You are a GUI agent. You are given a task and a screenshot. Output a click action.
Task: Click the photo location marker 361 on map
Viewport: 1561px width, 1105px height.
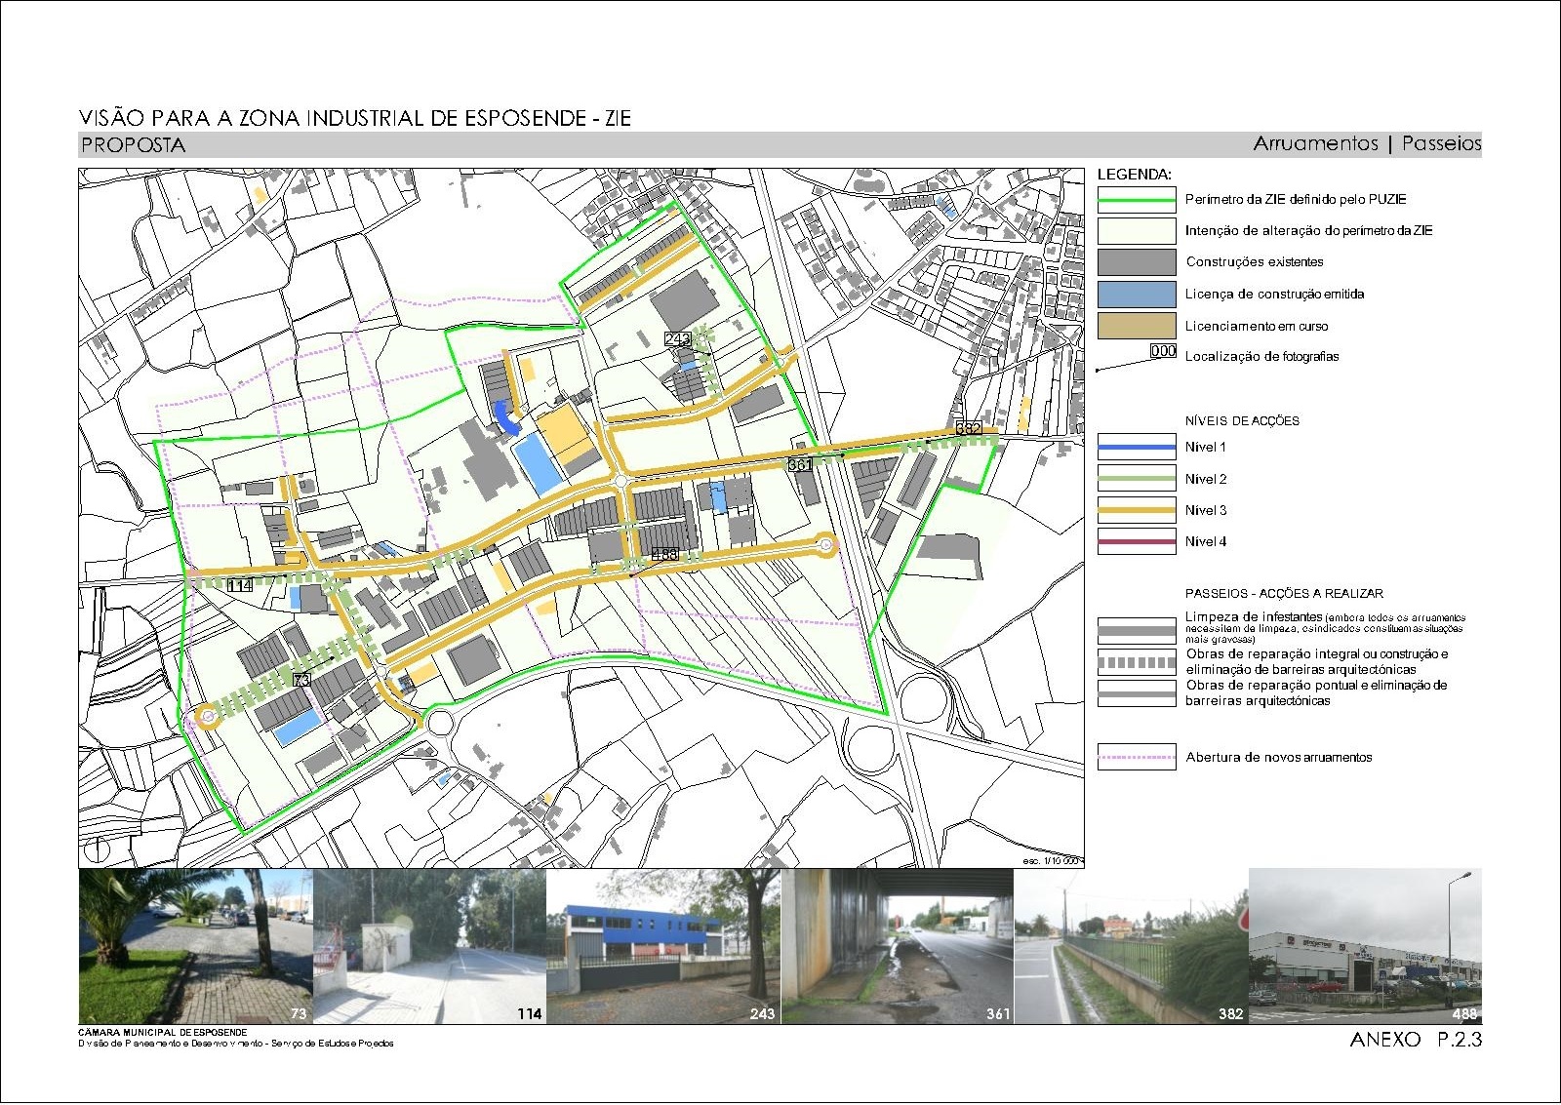(x=800, y=465)
